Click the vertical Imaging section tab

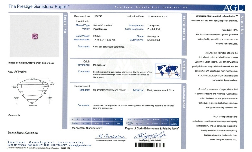click(x=65, y=25)
